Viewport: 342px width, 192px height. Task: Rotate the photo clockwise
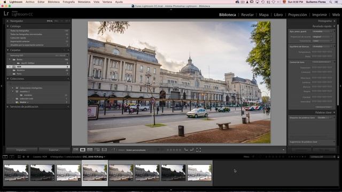click(191, 150)
